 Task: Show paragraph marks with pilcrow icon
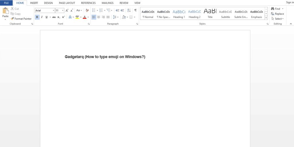[136, 11]
